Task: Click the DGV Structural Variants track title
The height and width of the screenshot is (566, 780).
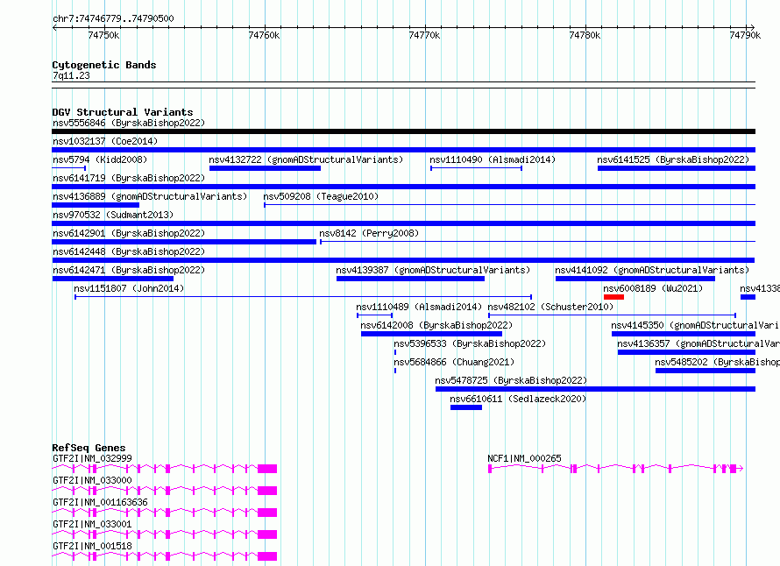Action: point(123,112)
